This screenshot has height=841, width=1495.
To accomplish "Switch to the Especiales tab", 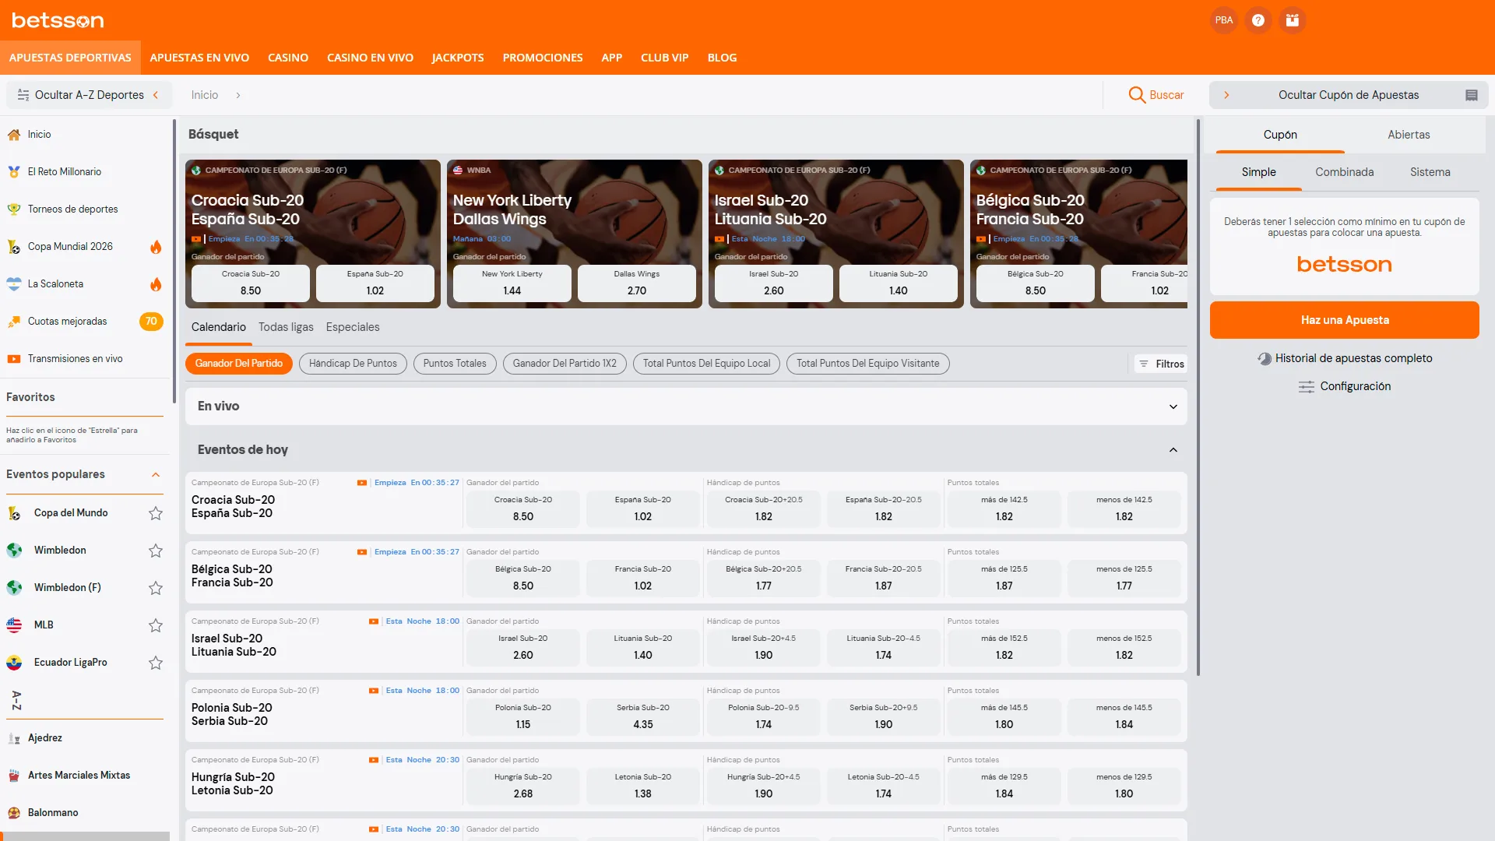I will coord(353,327).
